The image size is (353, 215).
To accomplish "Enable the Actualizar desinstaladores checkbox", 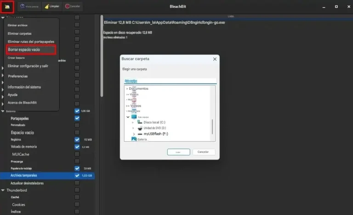I will (x=77, y=183).
